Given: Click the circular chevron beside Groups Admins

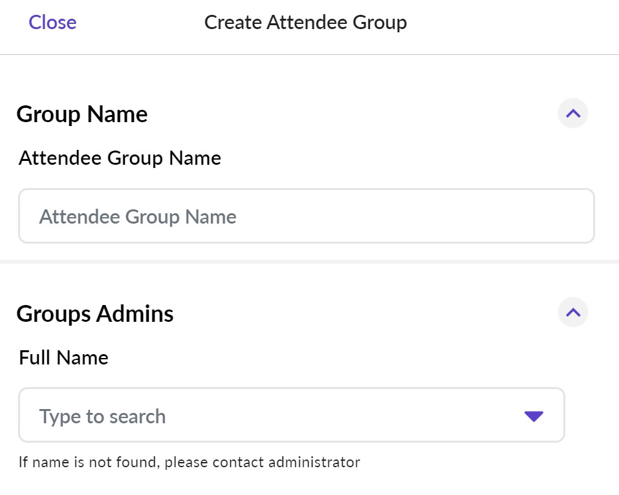Looking at the screenshot, I should click(572, 312).
